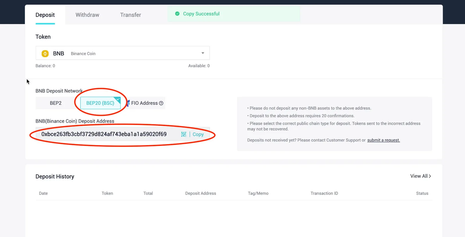The image size is (465, 237).
Task: Click the deposit address 0xbce263fb... text
Action: pos(104,134)
